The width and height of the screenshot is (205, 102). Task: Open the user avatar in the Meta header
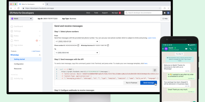(168, 13)
